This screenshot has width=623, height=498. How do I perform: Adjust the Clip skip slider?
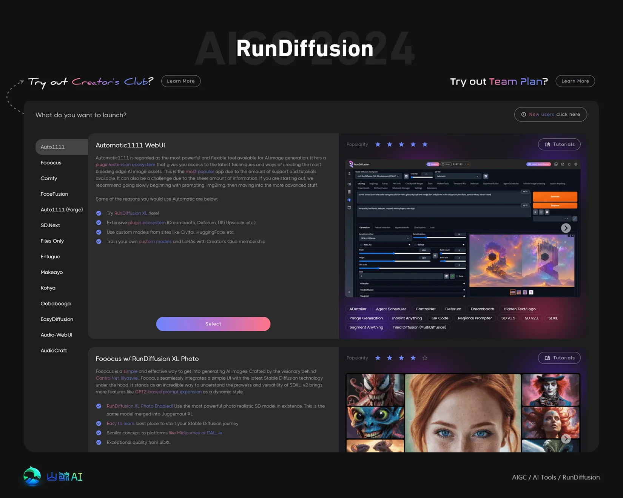422,177
